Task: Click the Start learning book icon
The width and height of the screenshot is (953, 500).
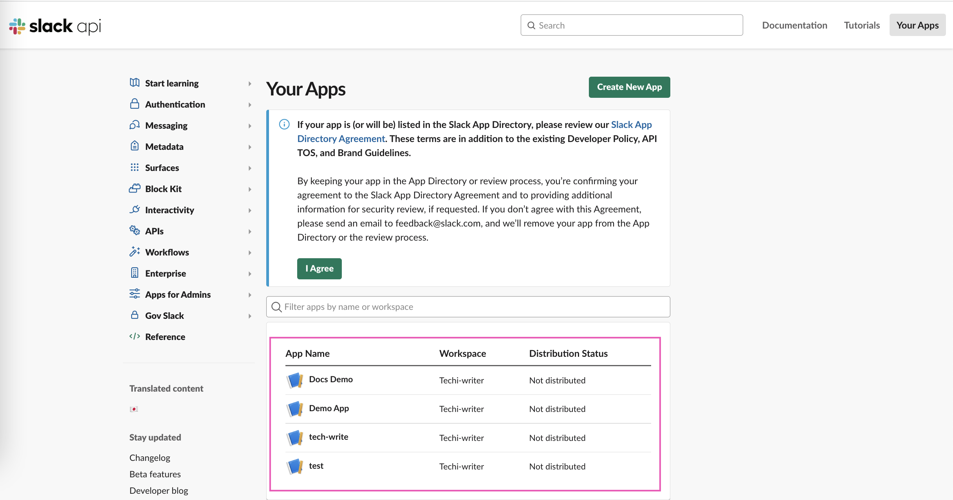Action: (x=135, y=83)
